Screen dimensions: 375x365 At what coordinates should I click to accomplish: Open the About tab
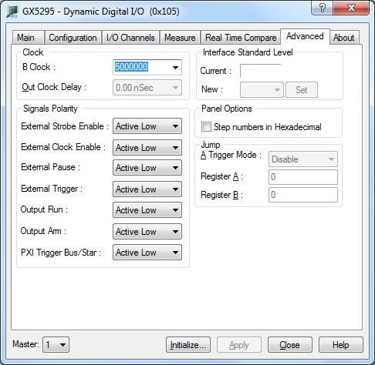tap(344, 38)
